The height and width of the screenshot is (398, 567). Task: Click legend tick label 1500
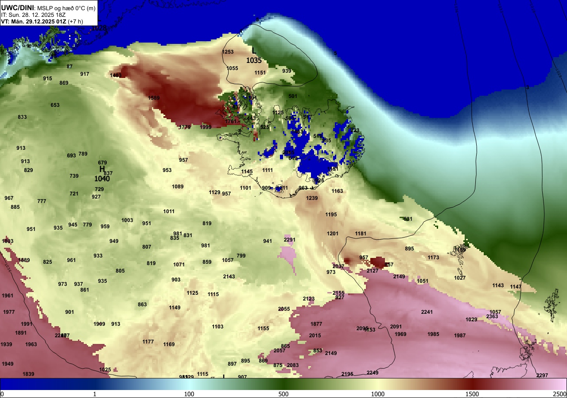click(x=472, y=394)
